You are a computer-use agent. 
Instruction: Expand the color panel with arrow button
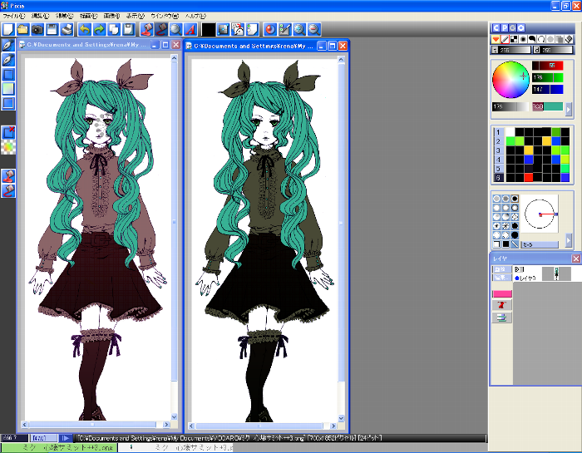click(568, 109)
